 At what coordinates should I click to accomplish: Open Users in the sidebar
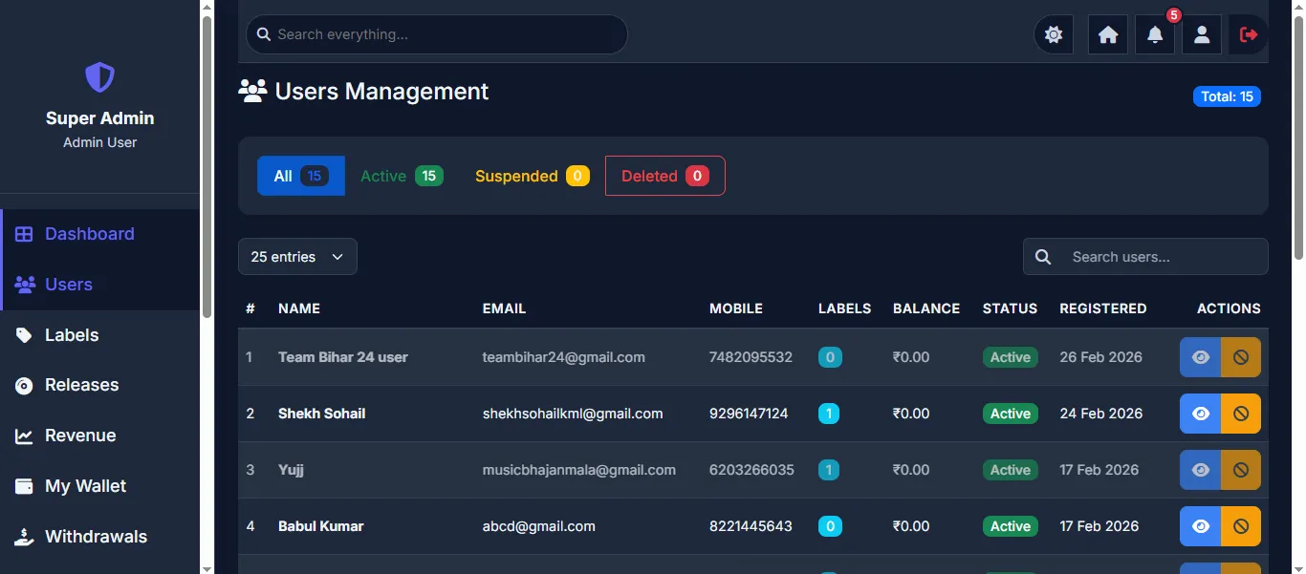click(x=100, y=285)
